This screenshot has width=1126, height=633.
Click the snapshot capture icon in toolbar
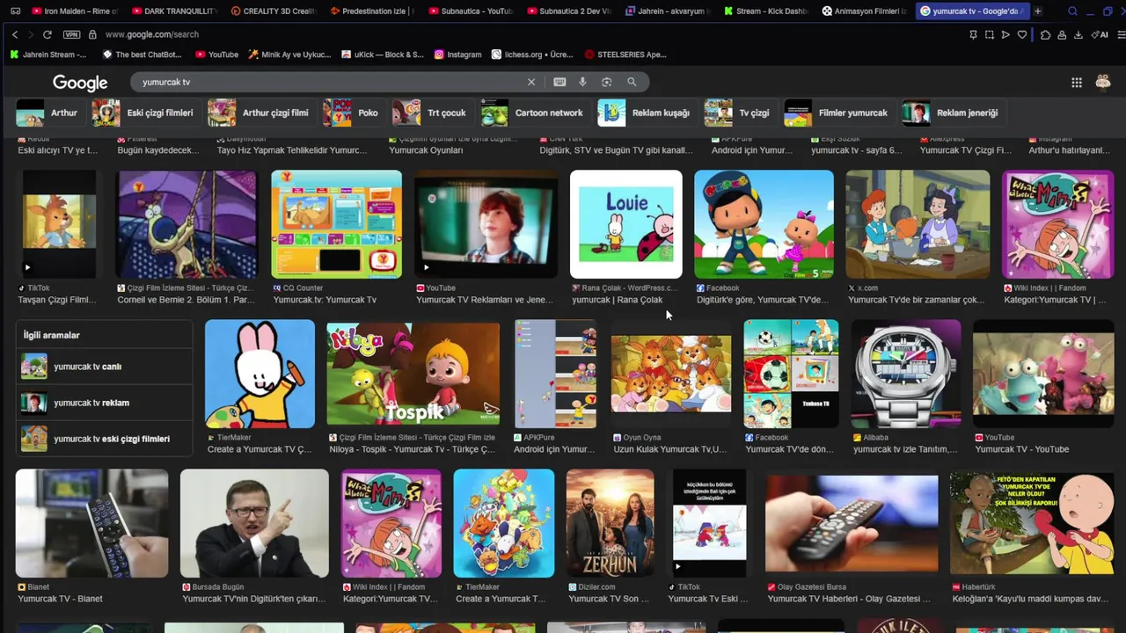tap(990, 34)
